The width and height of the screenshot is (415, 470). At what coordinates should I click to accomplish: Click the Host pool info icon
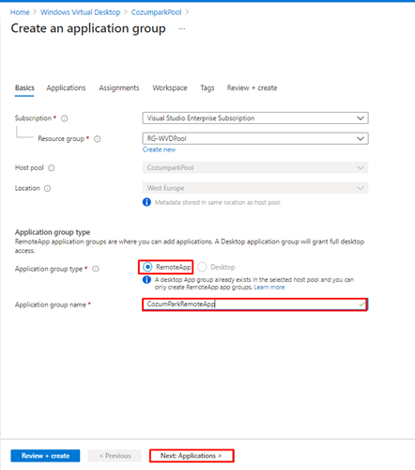pos(52,168)
